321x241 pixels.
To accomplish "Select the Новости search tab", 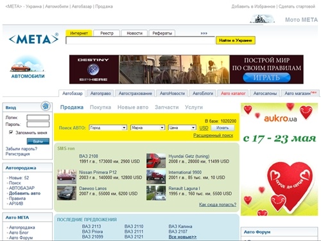I will click(x=134, y=33).
